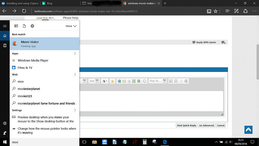This screenshot has height=146, width=259.
Task: Open volume control tray icon
Action: point(231,142)
